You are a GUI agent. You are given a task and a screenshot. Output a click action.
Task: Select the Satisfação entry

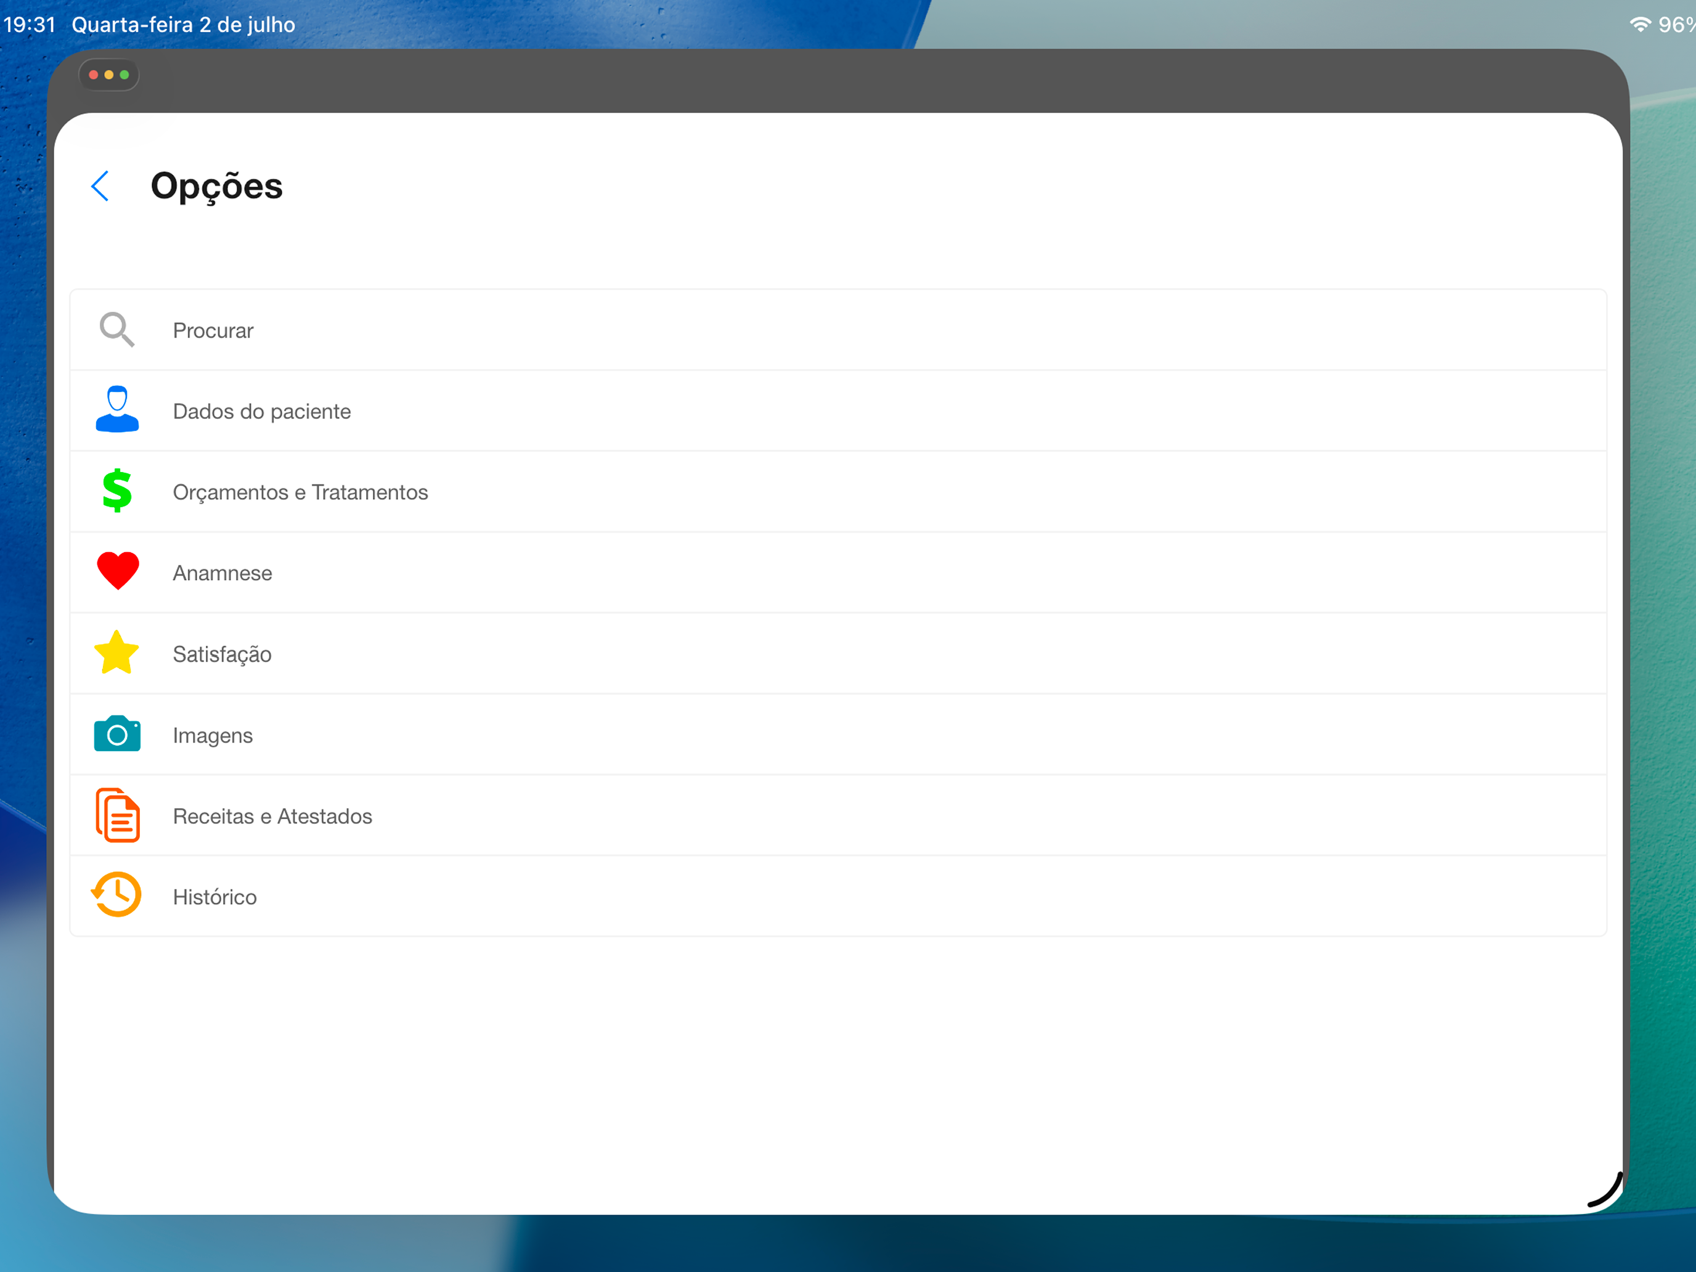[x=838, y=654]
